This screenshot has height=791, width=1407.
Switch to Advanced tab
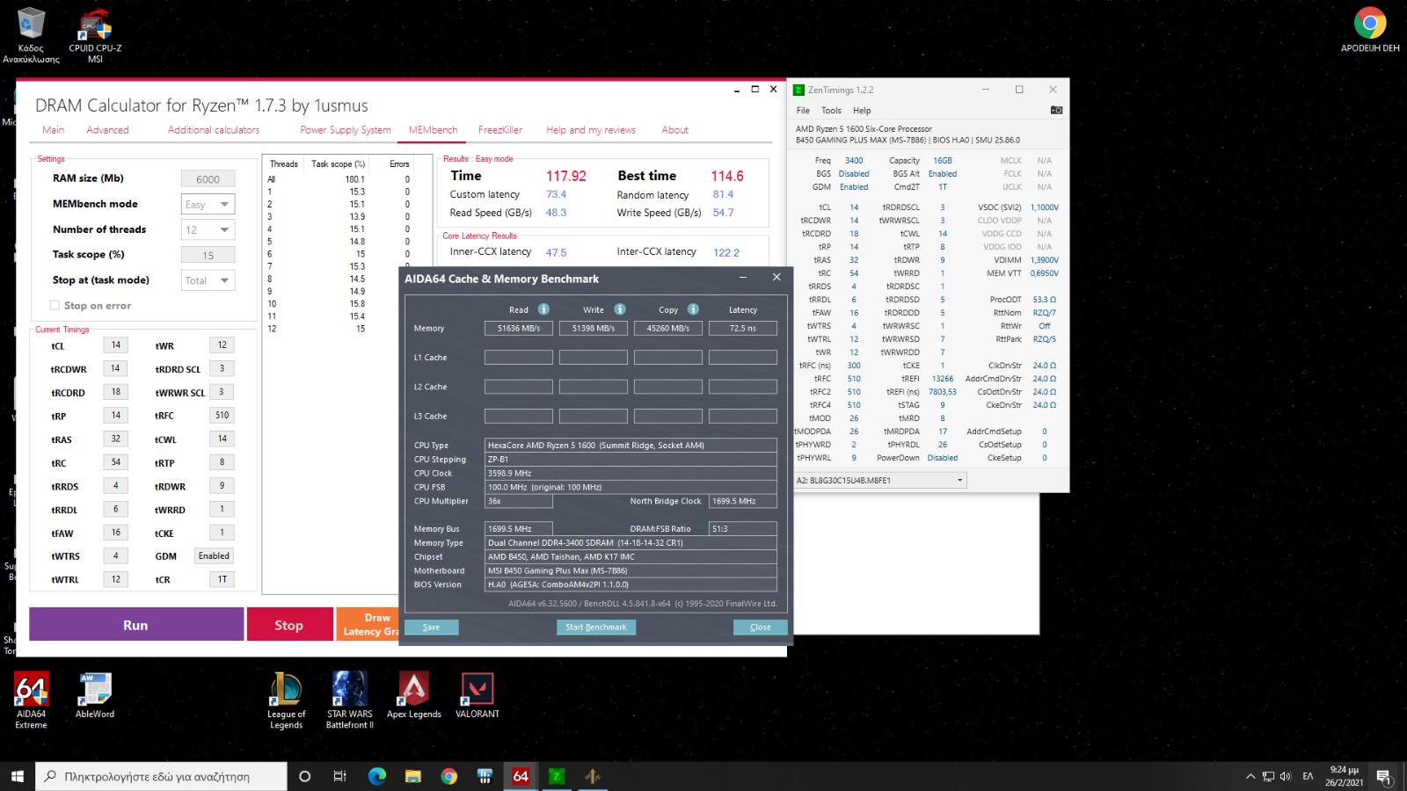(x=107, y=130)
